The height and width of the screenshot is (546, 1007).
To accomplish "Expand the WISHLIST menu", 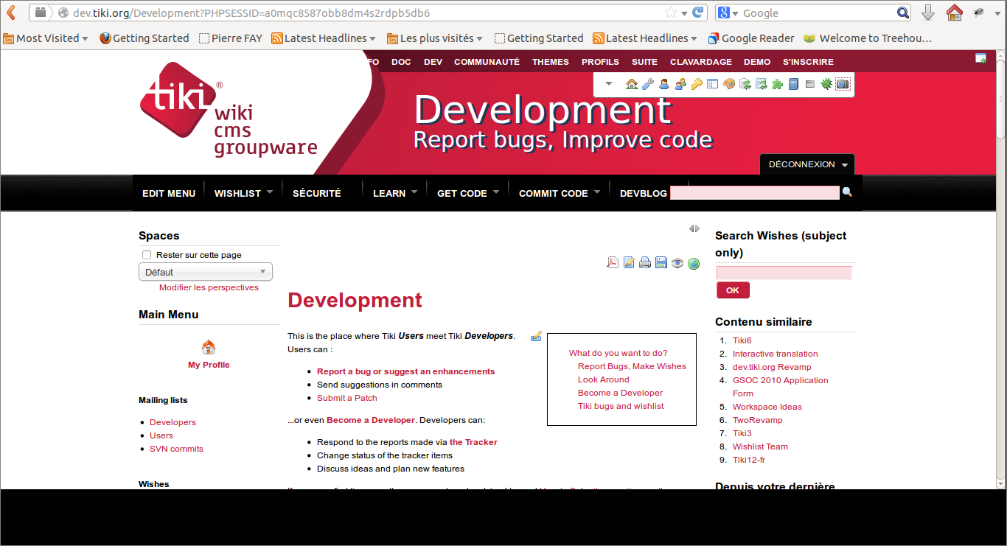I will (270, 192).
